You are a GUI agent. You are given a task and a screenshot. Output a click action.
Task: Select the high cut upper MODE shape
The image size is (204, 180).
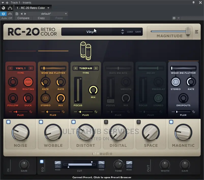(101, 163)
